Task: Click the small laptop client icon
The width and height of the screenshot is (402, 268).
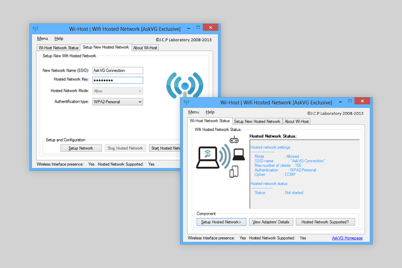Action: [239, 155]
